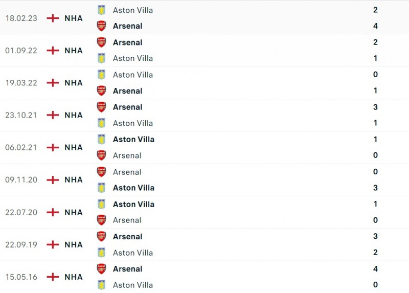Click the NHA league label beside 19.03.22
409x293 pixels.
pos(73,83)
